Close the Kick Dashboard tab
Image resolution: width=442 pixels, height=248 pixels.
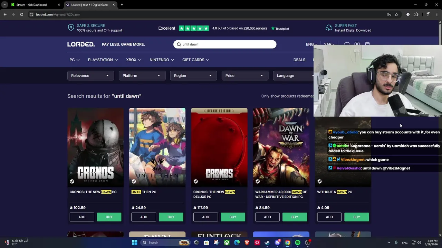(x=59, y=5)
